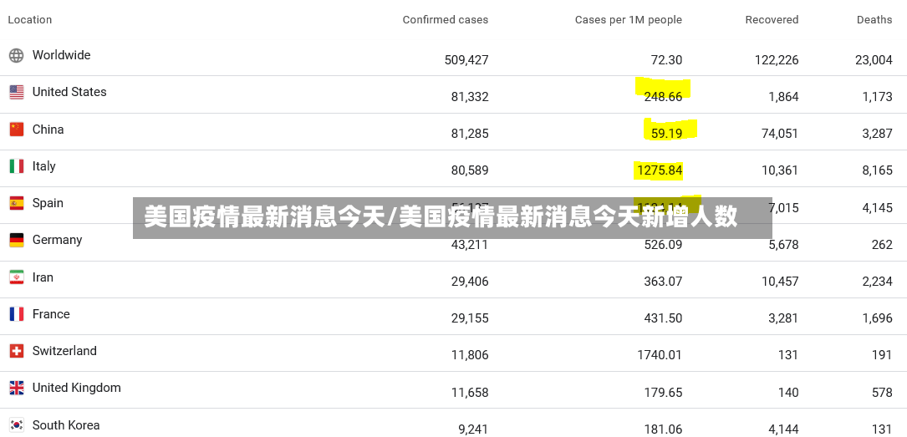This screenshot has width=907, height=437.
Task: Click China deaths count 3,287
Action: pyautogui.click(x=877, y=134)
